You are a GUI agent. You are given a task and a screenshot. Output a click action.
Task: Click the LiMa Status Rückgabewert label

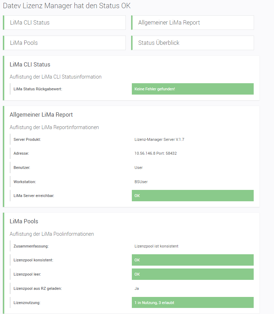[38, 89]
